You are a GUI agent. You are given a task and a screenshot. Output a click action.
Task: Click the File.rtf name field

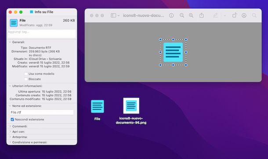(42, 112)
